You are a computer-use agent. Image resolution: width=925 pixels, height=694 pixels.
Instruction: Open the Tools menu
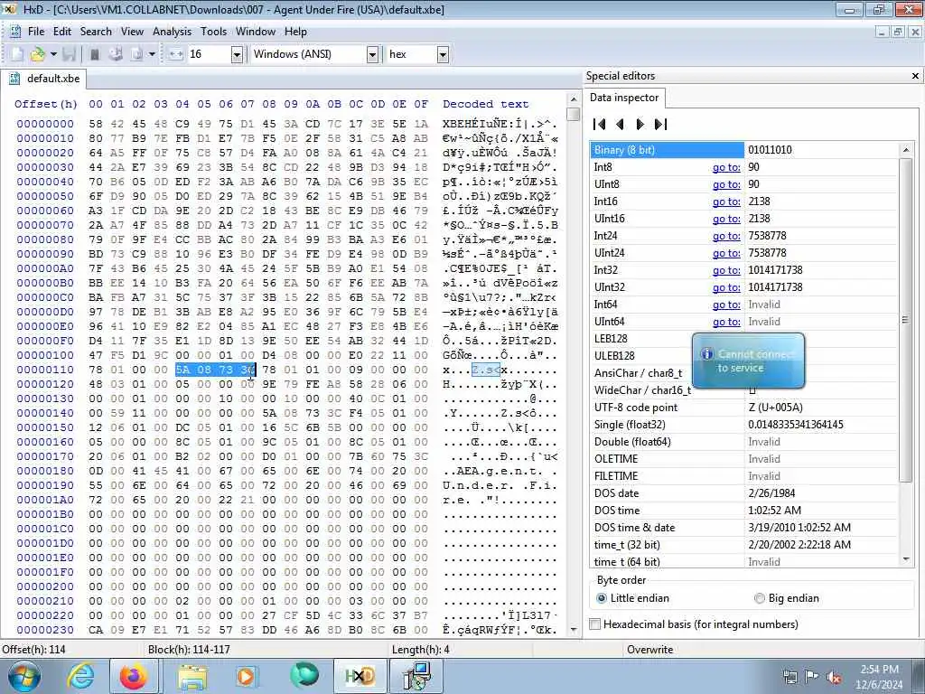tap(213, 32)
